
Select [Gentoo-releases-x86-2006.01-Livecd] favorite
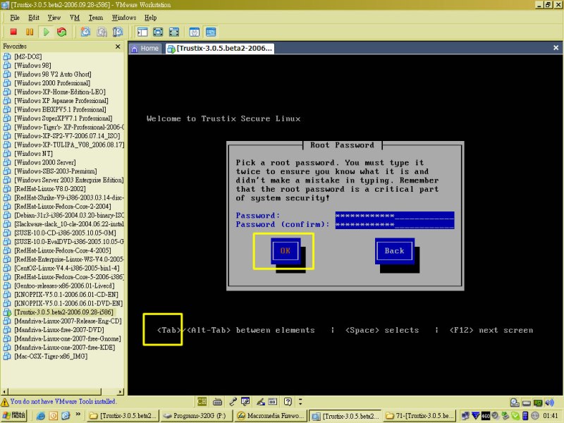(x=64, y=286)
